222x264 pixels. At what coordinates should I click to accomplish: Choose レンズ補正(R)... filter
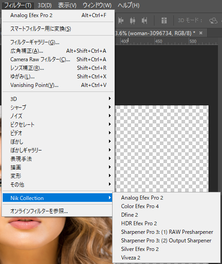point(58,68)
